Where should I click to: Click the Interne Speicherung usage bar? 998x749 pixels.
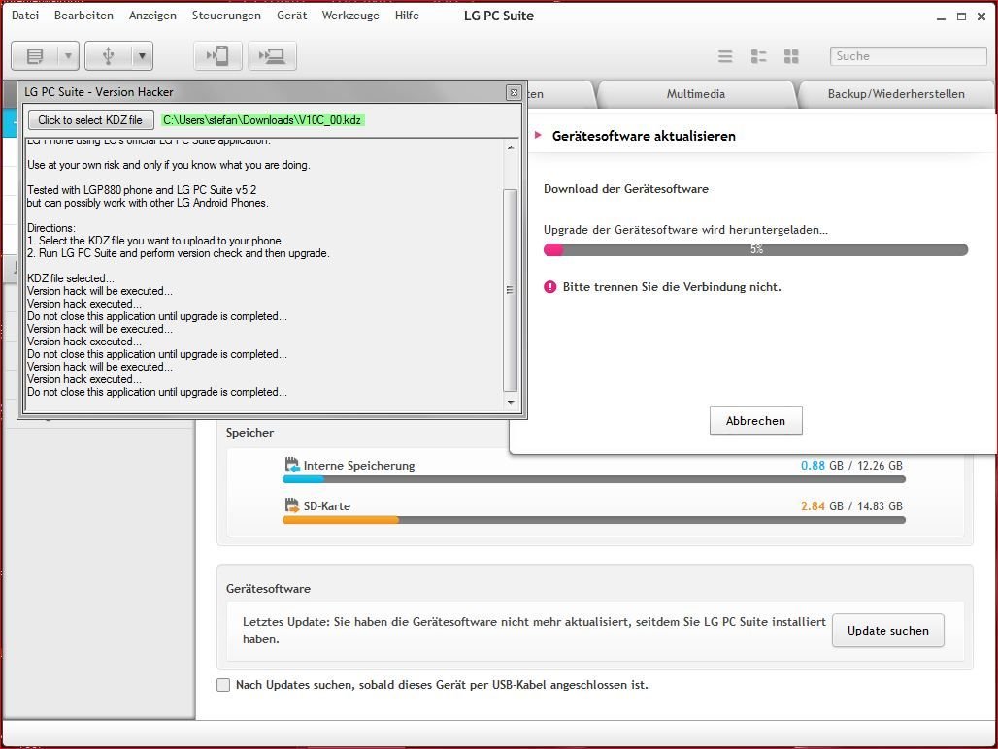(594, 480)
